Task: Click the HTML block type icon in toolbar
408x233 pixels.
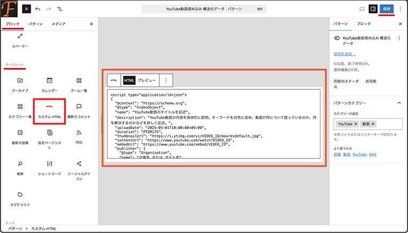Action: [x=114, y=80]
